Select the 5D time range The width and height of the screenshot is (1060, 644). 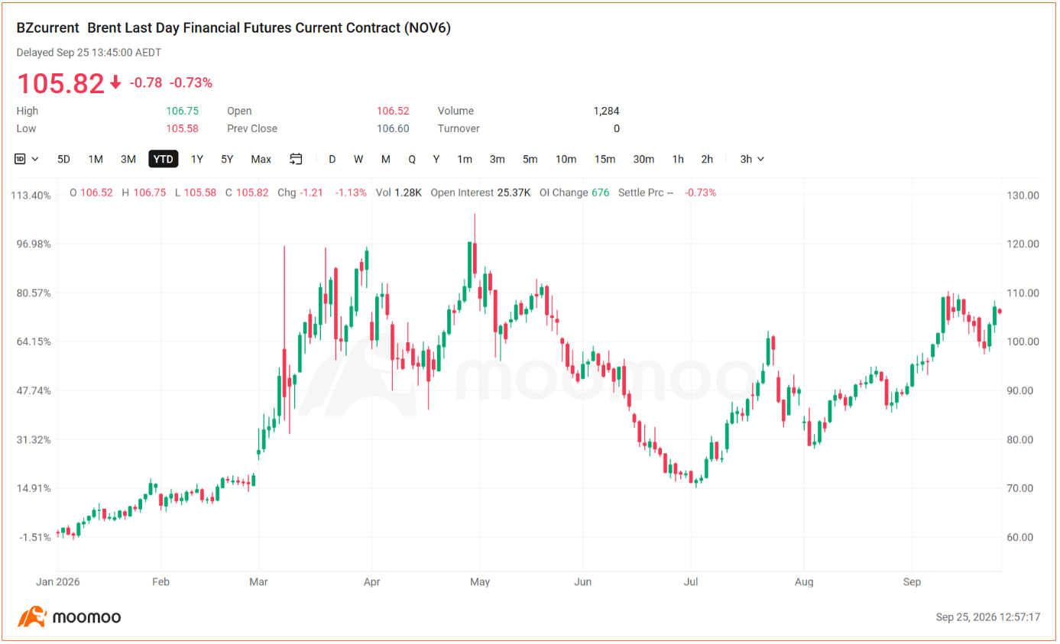[64, 159]
